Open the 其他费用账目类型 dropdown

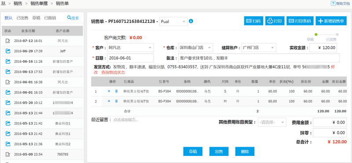pyautogui.click(x=272, y=122)
